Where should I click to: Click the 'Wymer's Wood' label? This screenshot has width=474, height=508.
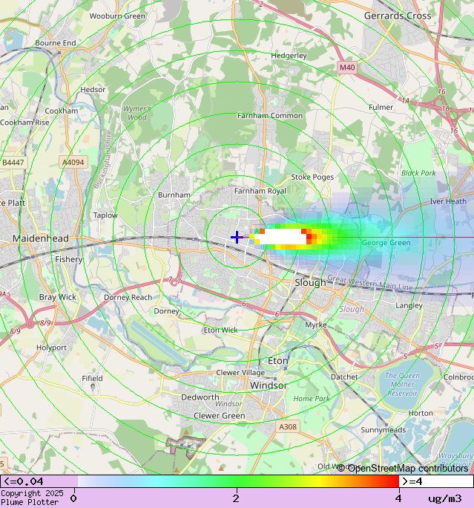coord(137,113)
